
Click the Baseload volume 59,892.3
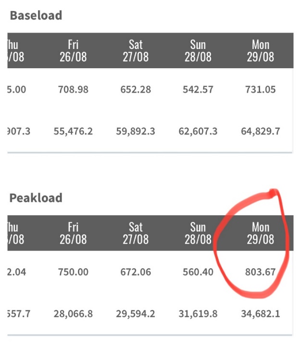point(136,131)
